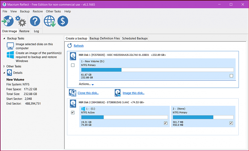Open the Backup Definition Files tab

[105, 38]
